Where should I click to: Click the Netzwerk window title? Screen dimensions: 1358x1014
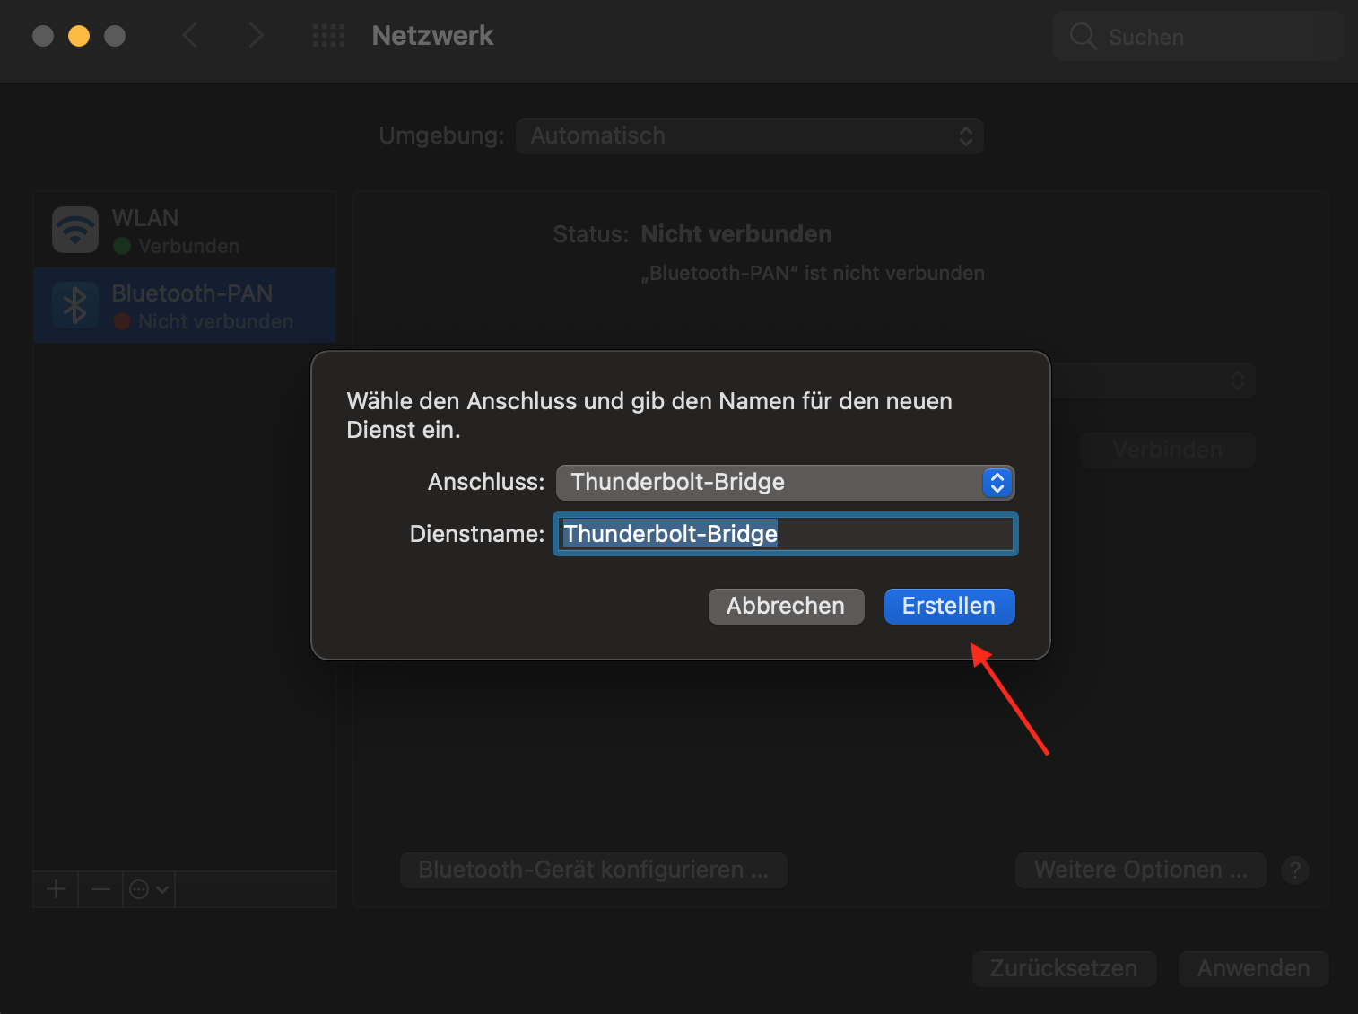pyautogui.click(x=433, y=36)
